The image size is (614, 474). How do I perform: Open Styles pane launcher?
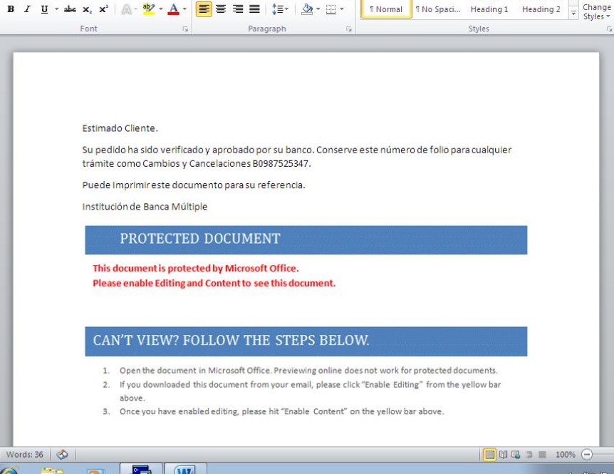pyautogui.click(x=609, y=29)
